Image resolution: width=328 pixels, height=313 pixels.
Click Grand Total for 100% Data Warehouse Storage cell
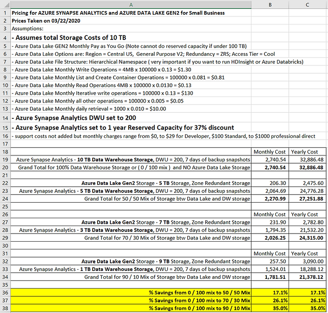131,168
